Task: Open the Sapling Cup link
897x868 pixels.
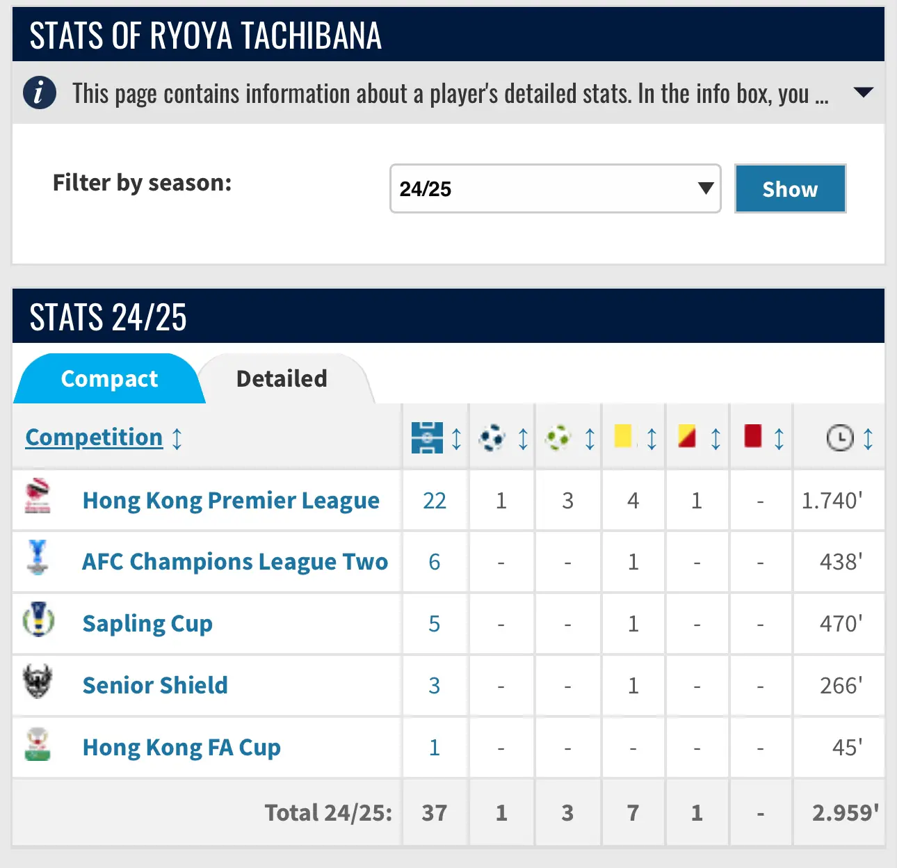Action: (147, 623)
